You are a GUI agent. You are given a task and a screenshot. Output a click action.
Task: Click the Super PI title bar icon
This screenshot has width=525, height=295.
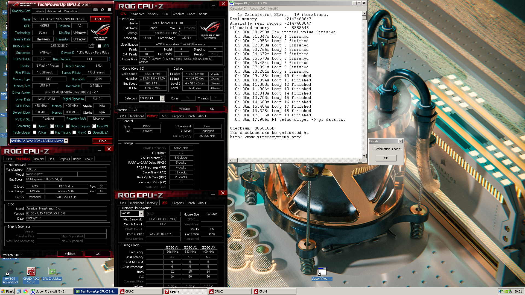[231, 3]
